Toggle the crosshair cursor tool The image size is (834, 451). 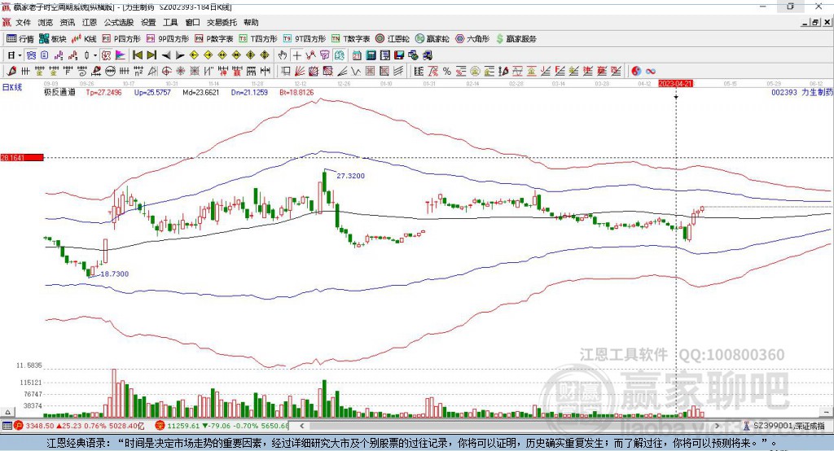pyautogui.click(x=296, y=55)
